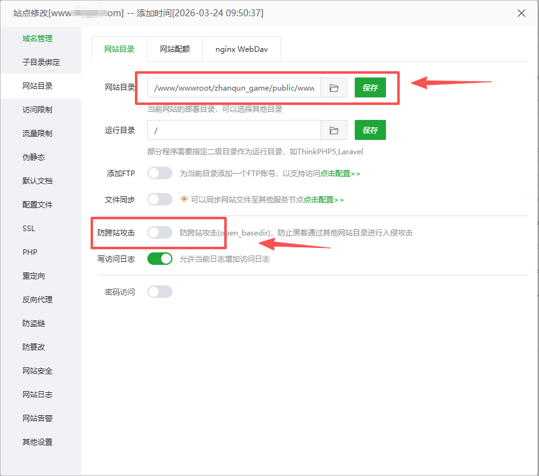The height and width of the screenshot is (476, 539).
Task: Open 默认文档 section
Action: pos(37,181)
